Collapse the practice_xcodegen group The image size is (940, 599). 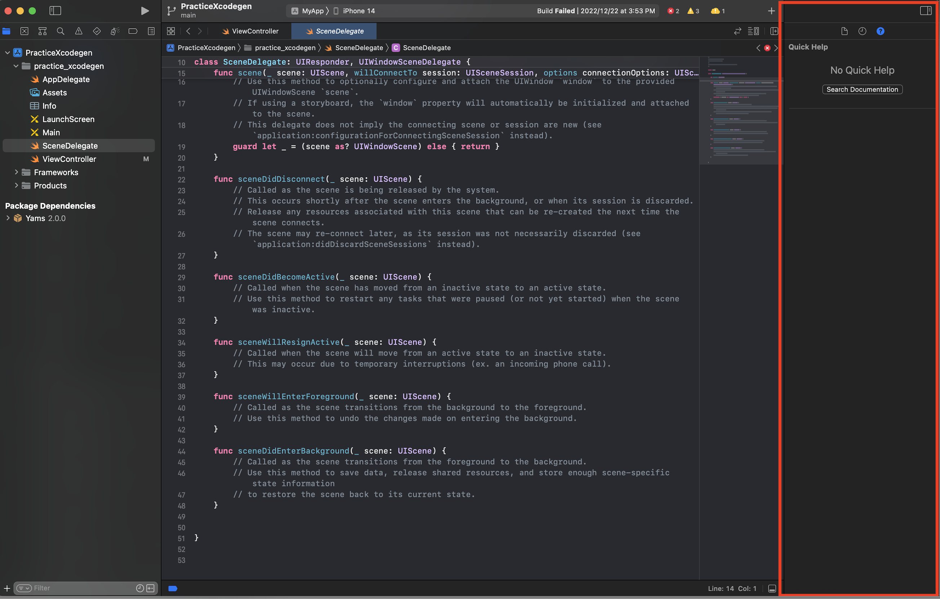(x=16, y=66)
